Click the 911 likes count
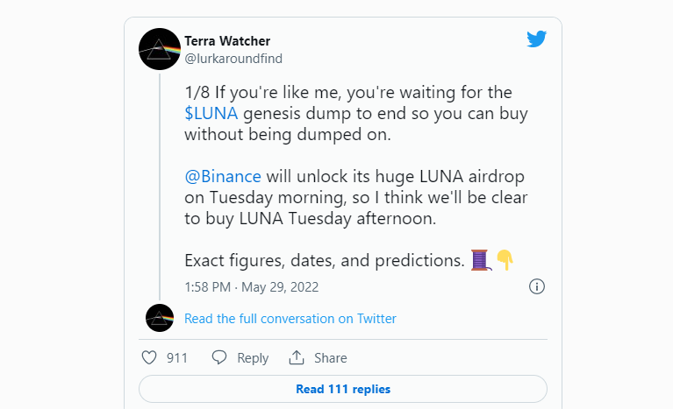The height and width of the screenshot is (409, 673). (177, 357)
